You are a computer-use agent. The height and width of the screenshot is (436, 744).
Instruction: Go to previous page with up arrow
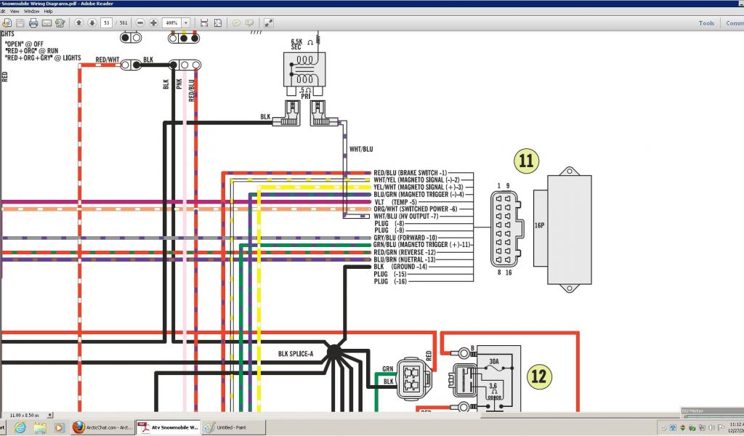pyautogui.click(x=78, y=23)
